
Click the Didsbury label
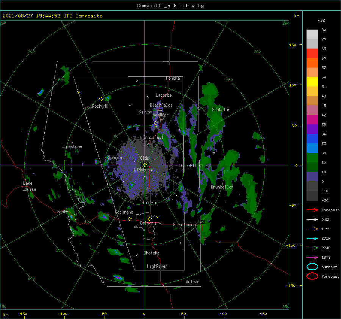(x=143, y=170)
